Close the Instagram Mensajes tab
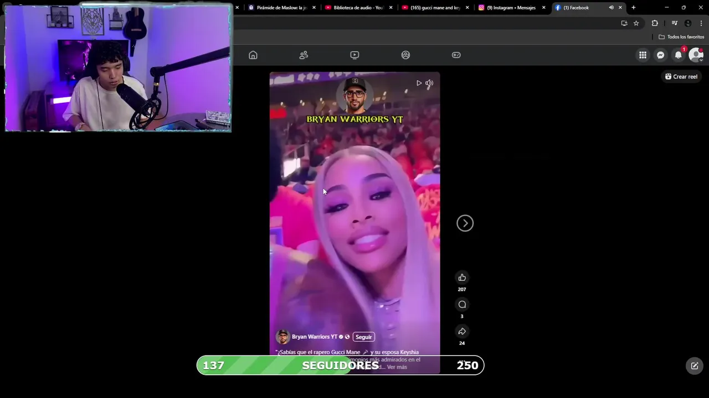709x398 pixels. click(x=544, y=8)
